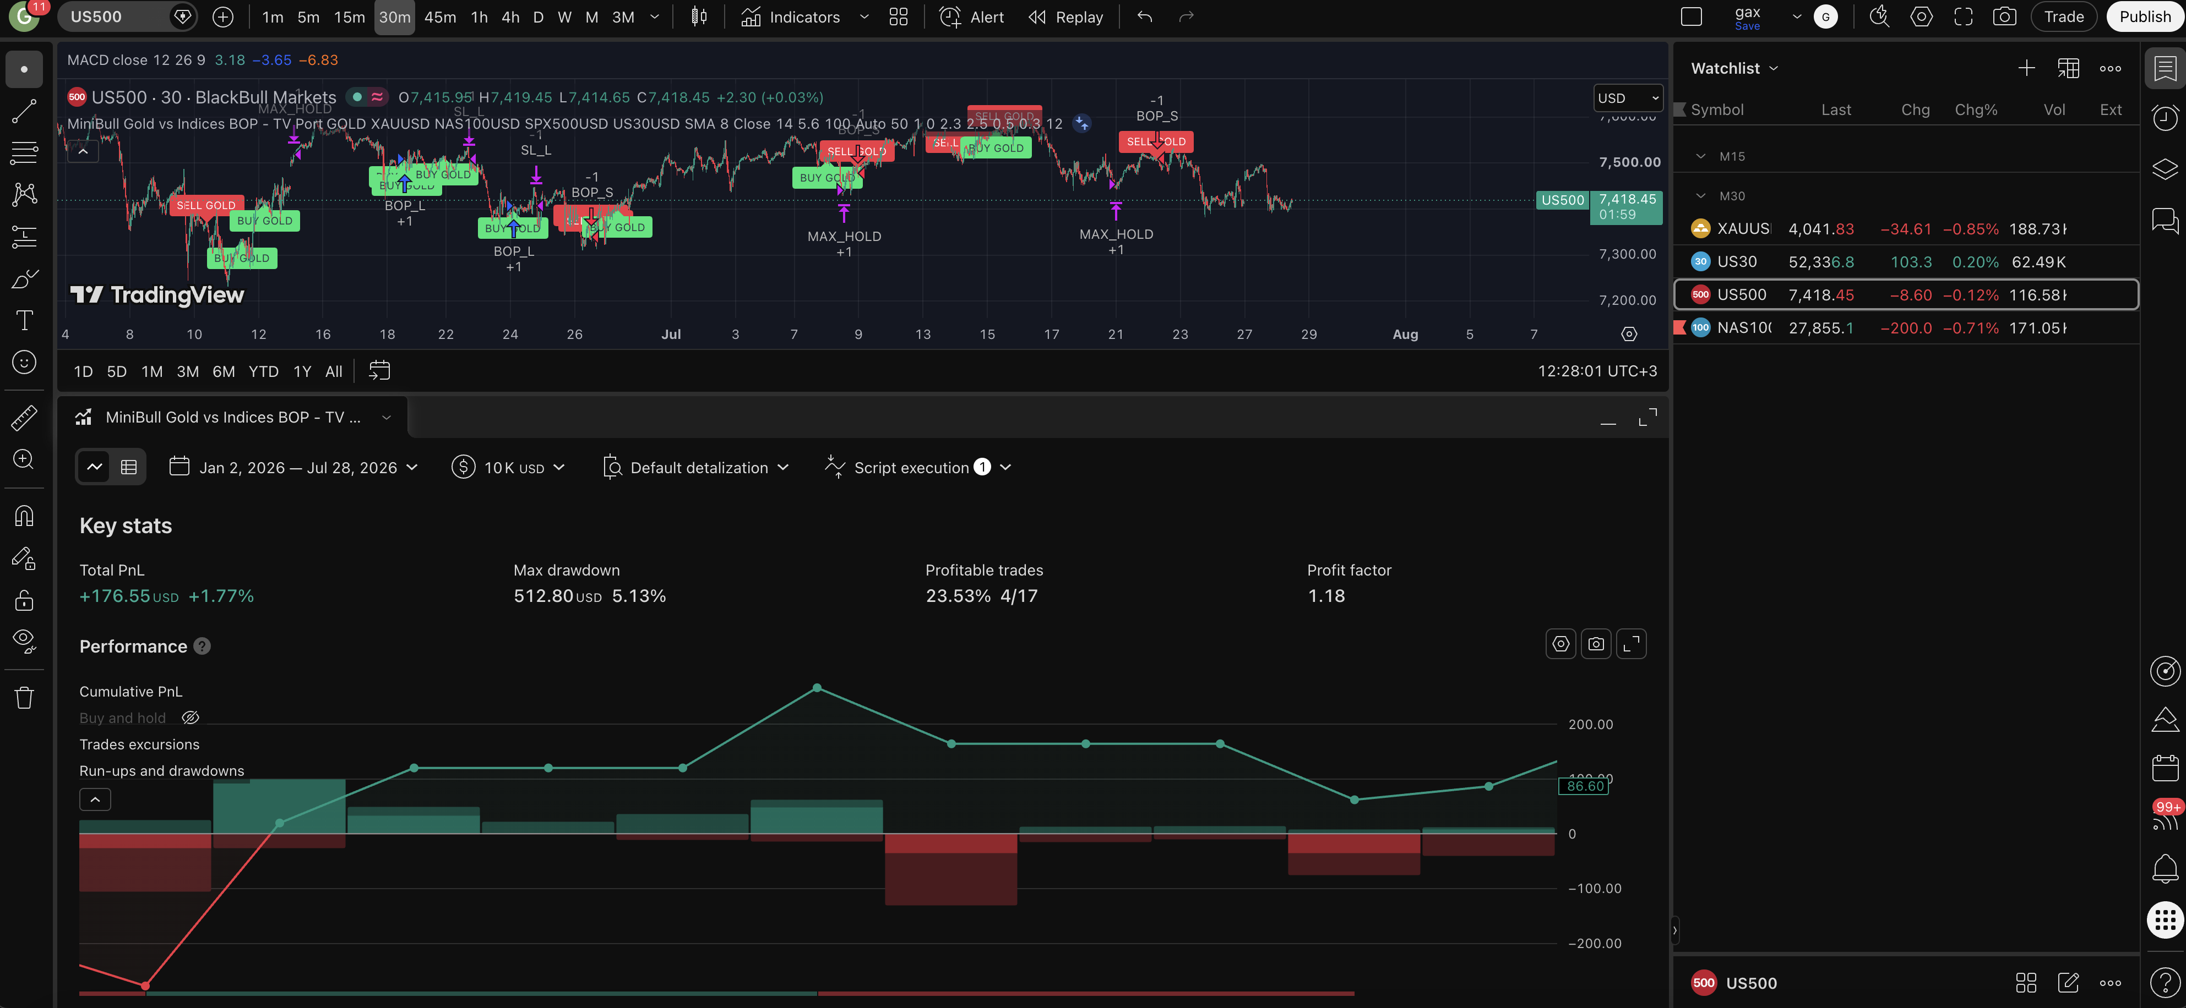2186x1008 pixels.
Task: Toggle hide all drawings eye icon
Action: [24, 642]
